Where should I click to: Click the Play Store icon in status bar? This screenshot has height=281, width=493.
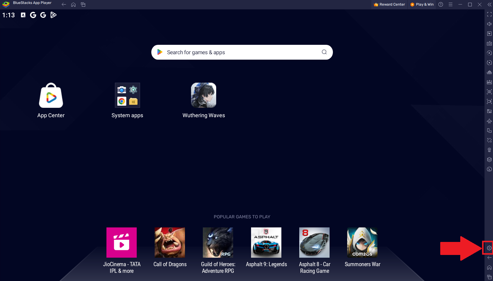[x=53, y=15]
